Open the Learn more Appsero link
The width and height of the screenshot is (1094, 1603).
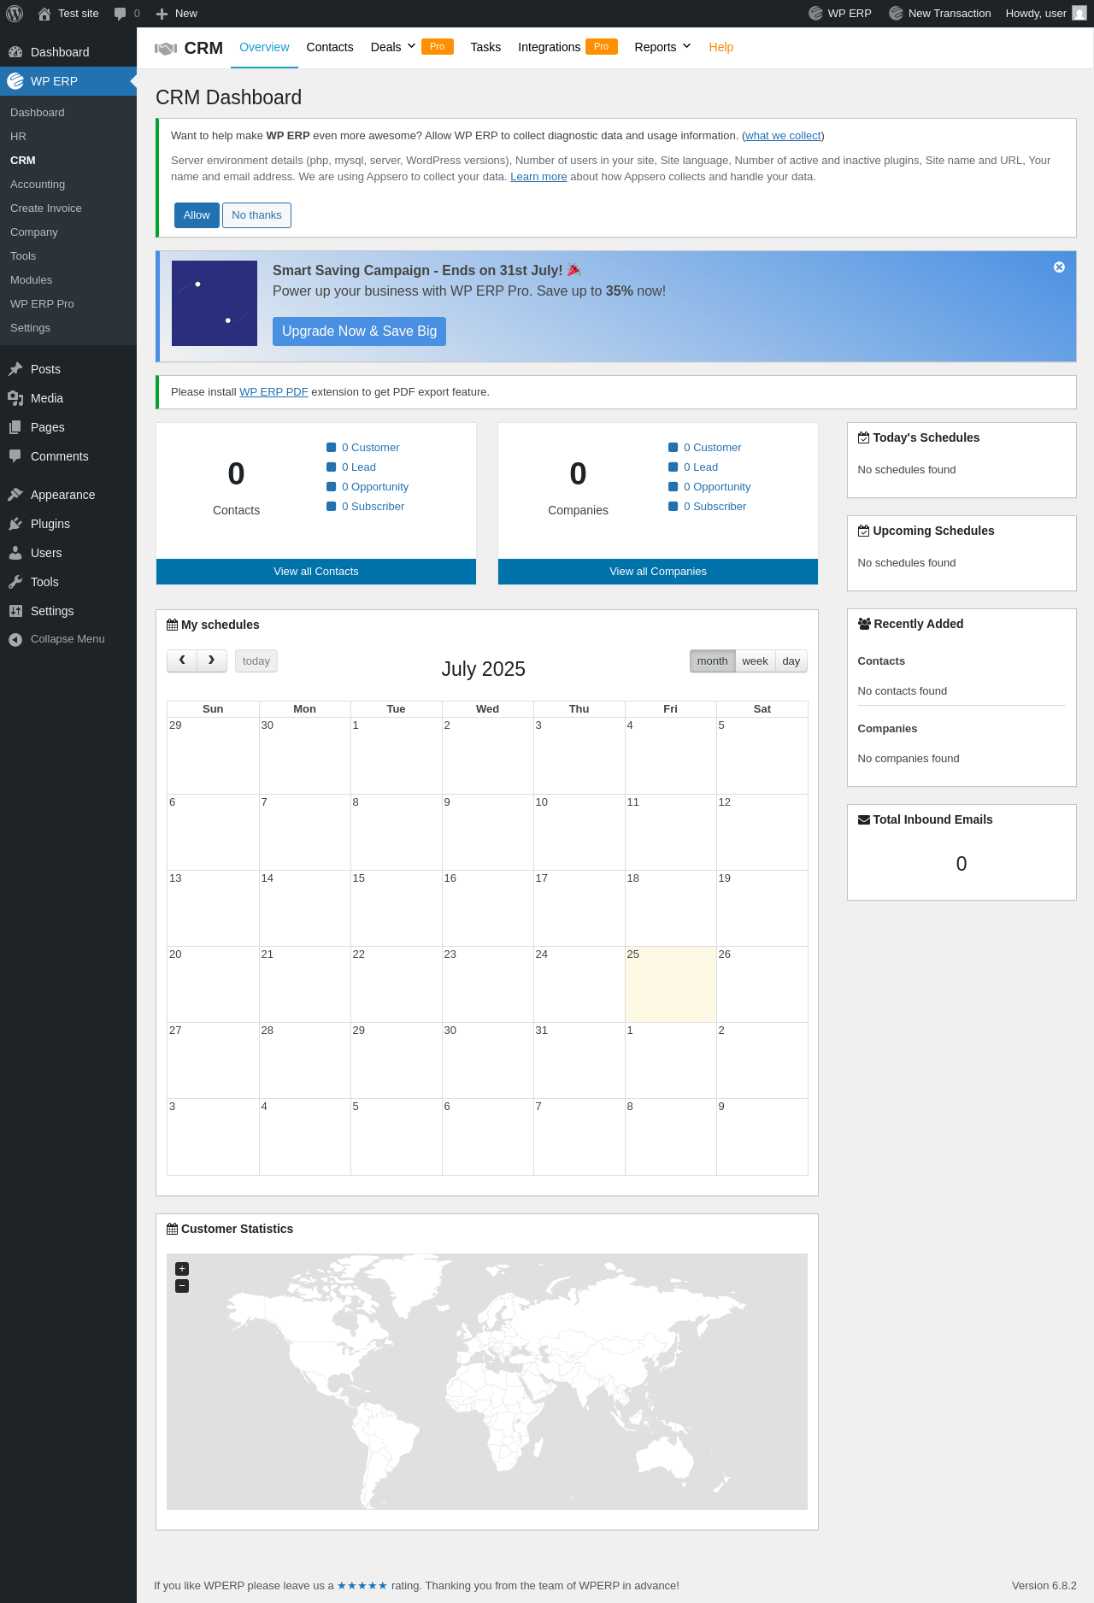538,177
